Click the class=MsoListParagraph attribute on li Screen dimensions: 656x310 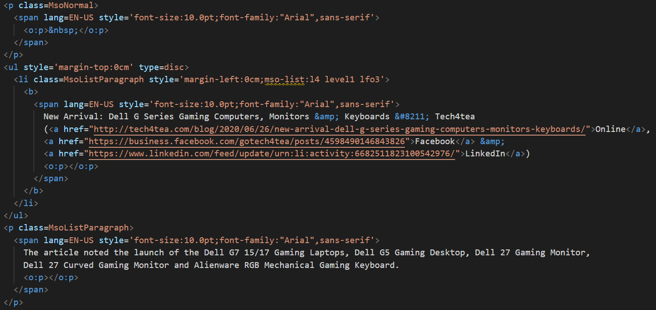point(89,80)
